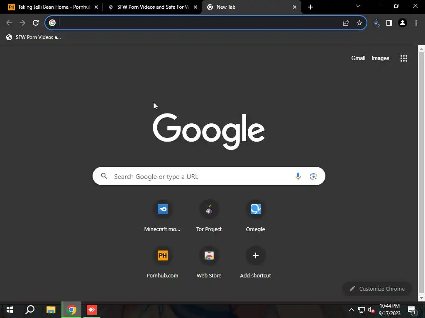Viewport: 425px width, 318px height.
Task: Click the magnifier icon in the search box
Action: pos(104,176)
